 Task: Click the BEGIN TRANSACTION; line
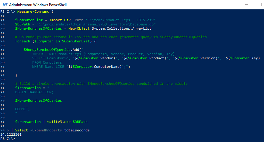click(x=34, y=92)
